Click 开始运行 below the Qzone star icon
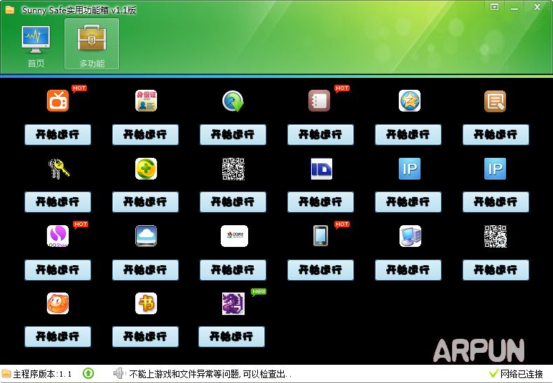 409,135
